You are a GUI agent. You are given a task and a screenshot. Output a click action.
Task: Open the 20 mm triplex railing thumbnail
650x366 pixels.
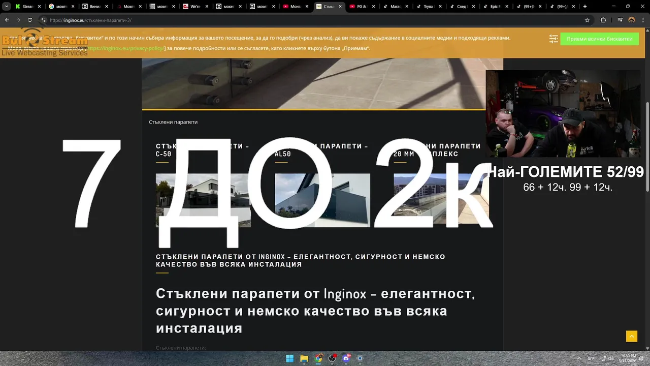pyautogui.click(x=441, y=199)
